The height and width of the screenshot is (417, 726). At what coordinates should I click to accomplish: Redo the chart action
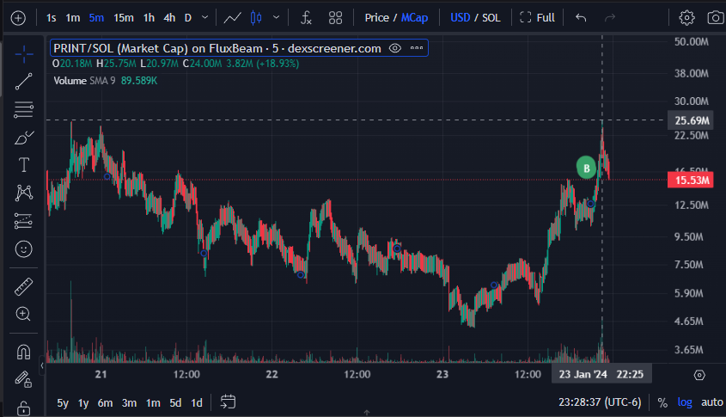[610, 18]
